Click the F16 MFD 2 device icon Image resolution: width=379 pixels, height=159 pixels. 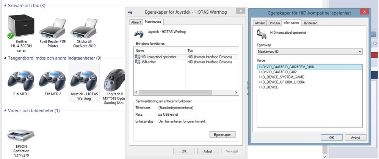[x=53, y=79]
